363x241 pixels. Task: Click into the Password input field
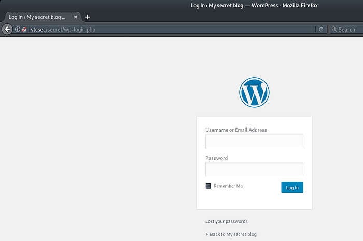[x=254, y=169]
